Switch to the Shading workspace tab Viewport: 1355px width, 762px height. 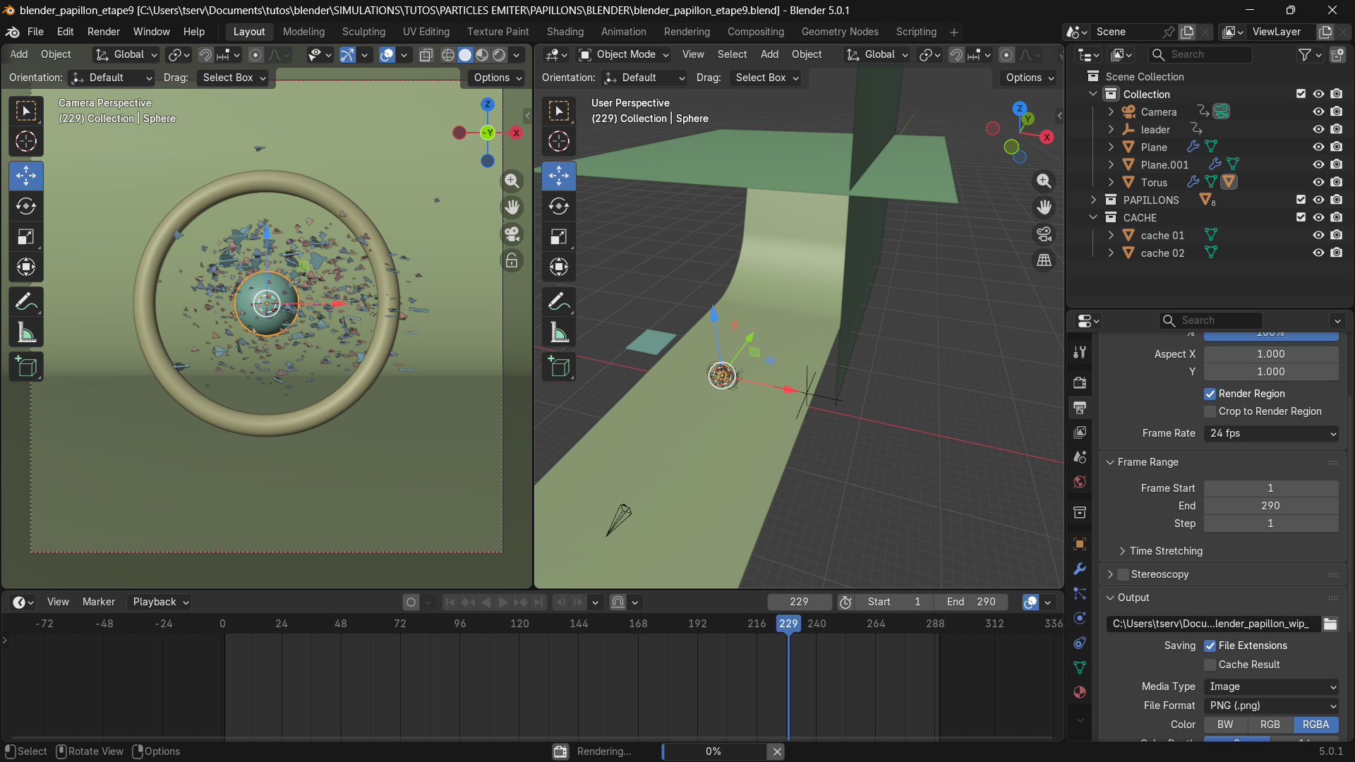565,32
